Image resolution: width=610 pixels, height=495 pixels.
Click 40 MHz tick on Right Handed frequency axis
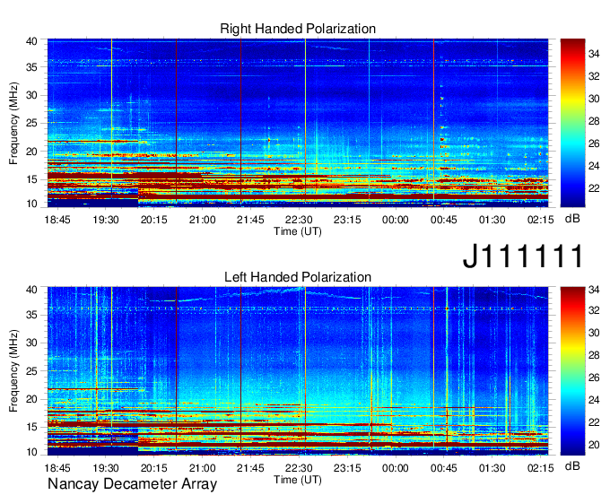click(31, 41)
